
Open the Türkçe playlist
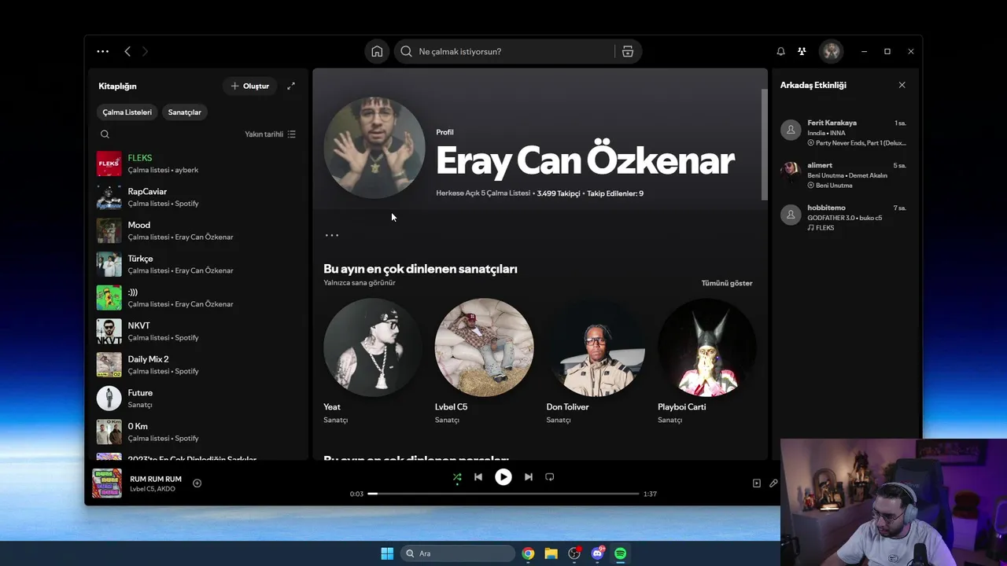point(197,264)
